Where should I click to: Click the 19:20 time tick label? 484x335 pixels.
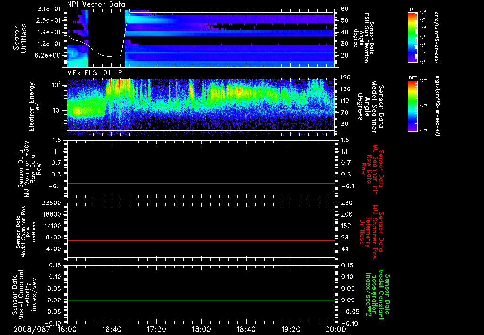tap(291, 329)
